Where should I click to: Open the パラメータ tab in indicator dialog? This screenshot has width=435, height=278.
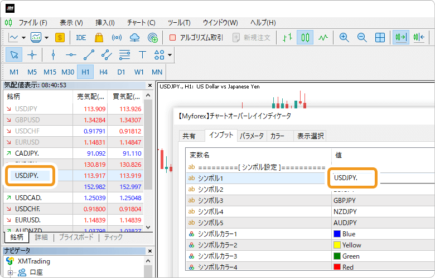click(x=252, y=136)
